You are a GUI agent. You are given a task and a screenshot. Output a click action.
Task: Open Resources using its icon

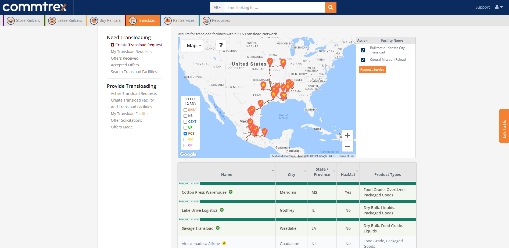(x=206, y=20)
